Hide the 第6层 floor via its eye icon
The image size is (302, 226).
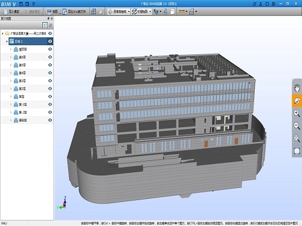pyautogui.click(x=50, y=57)
